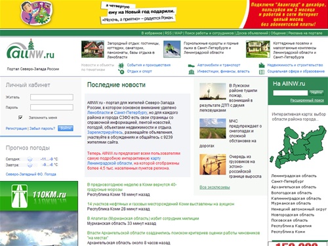This screenshot has width=328, height=246.
Task: Click the MChS snowfall warning field thumbnail
Action: pos(213,129)
